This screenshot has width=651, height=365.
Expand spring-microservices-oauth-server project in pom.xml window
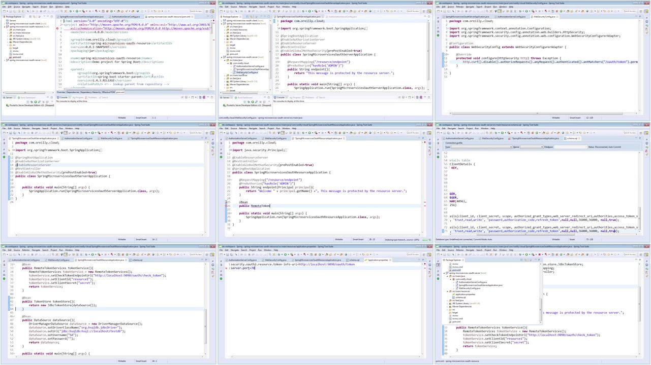point(5,60)
